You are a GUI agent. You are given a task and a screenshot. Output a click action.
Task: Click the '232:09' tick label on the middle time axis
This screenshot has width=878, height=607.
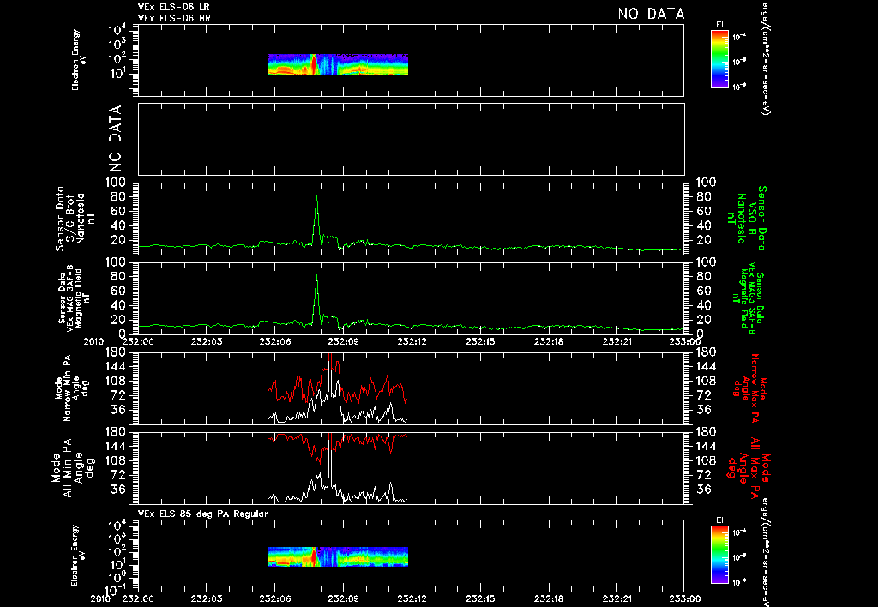[343, 341]
